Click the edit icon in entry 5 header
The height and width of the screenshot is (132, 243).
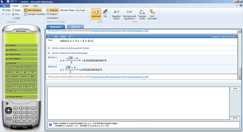tap(56, 37)
